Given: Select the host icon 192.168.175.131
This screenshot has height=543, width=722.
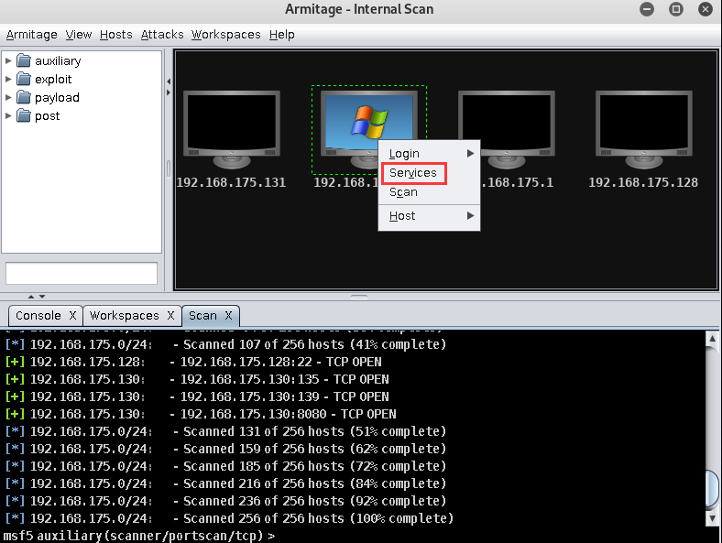Looking at the screenshot, I should (x=232, y=129).
